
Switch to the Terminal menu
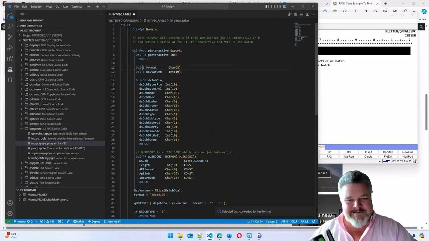76,6
